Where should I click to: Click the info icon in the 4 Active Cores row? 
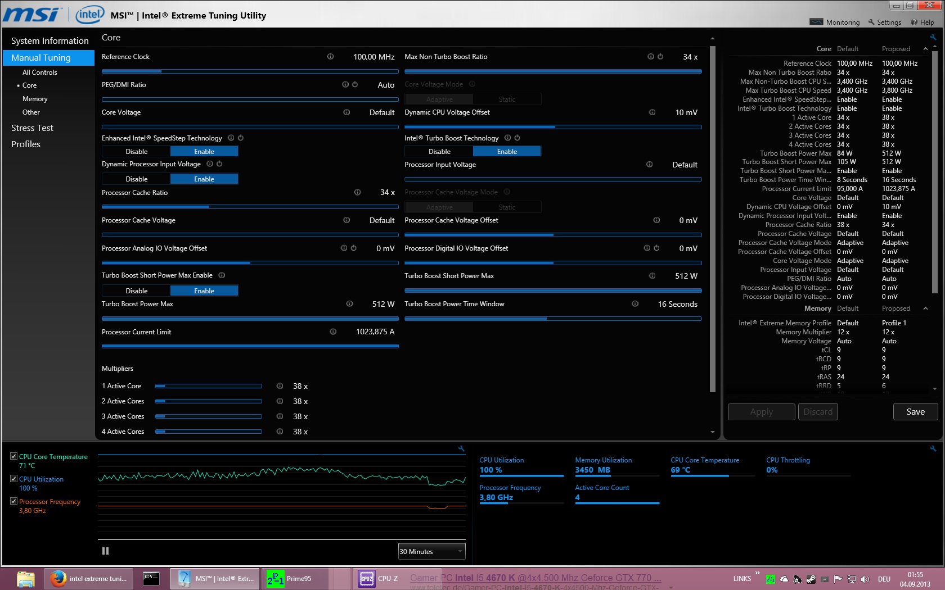280,432
